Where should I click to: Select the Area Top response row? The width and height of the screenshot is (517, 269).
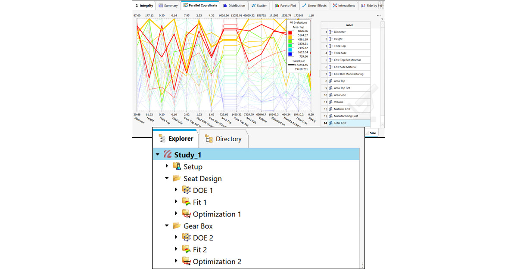point(346,81)
